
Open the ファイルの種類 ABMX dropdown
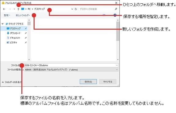[x=71, y=70]
